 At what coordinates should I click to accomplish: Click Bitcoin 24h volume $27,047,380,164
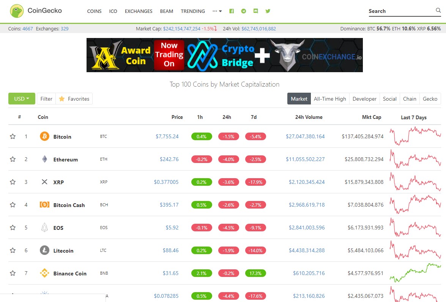pos(305,136)
